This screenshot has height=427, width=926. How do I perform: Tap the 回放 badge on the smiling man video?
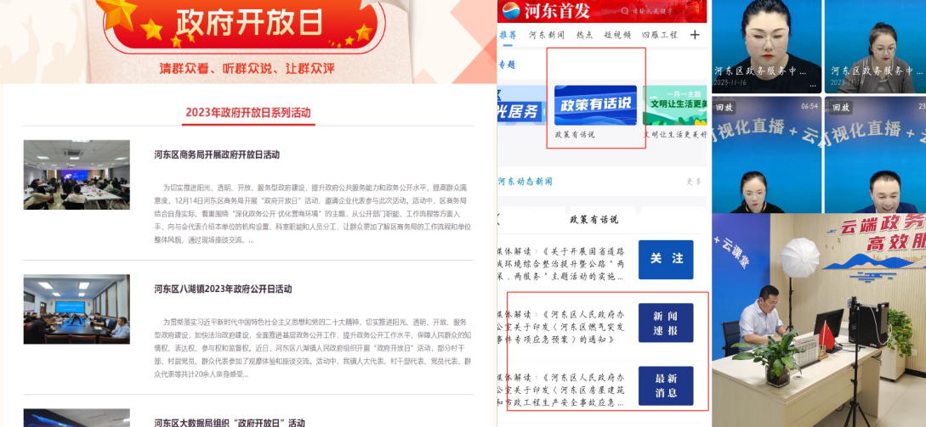pyautogui.click(x=841, y=108)
